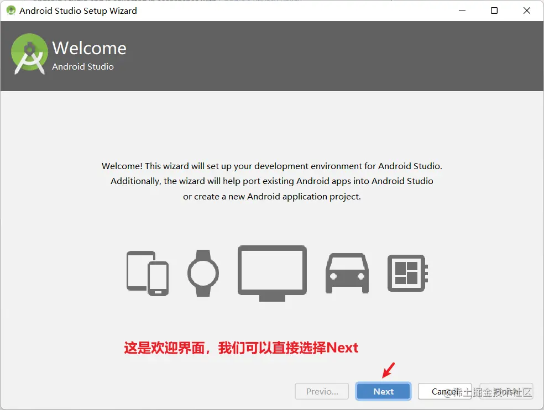The height and width of the screenshot is (410, 544).
Task: Click the TV monitor icon
Action: pyautogui.click(x=273, y=273)
